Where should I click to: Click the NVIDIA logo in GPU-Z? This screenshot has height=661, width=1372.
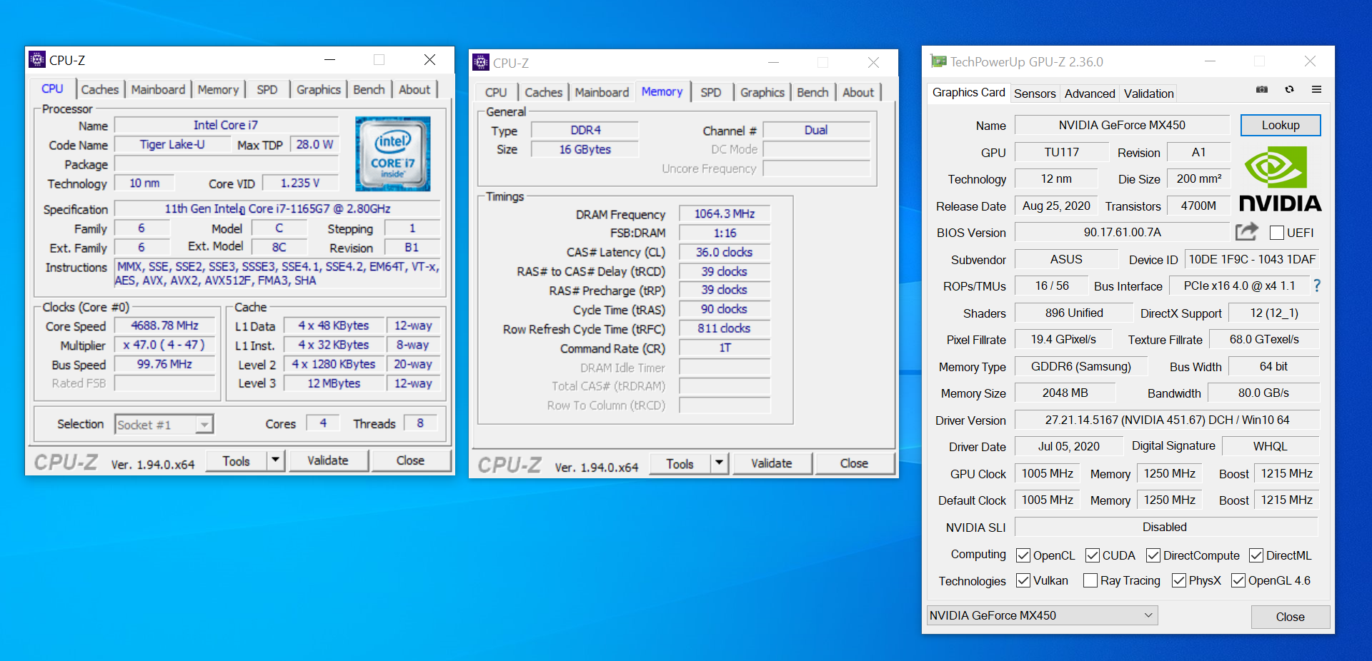tap(1280, 178)
